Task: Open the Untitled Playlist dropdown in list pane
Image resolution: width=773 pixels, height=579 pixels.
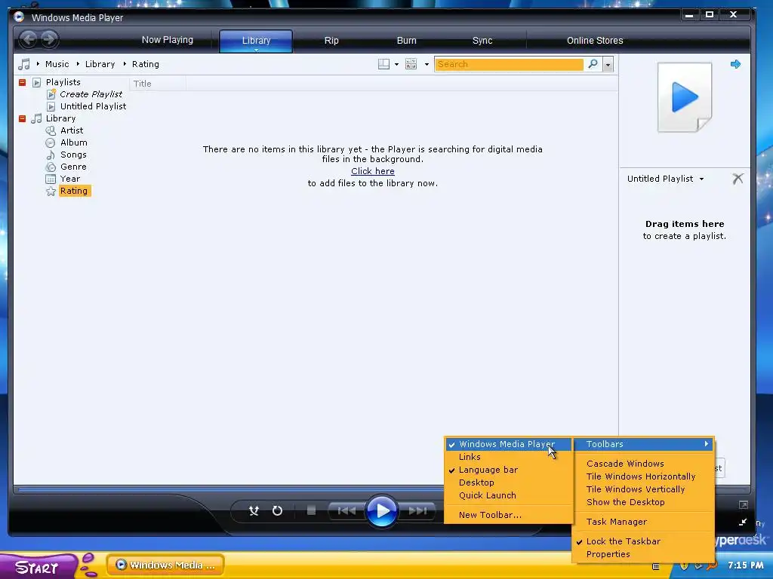Action: point(701,179)
